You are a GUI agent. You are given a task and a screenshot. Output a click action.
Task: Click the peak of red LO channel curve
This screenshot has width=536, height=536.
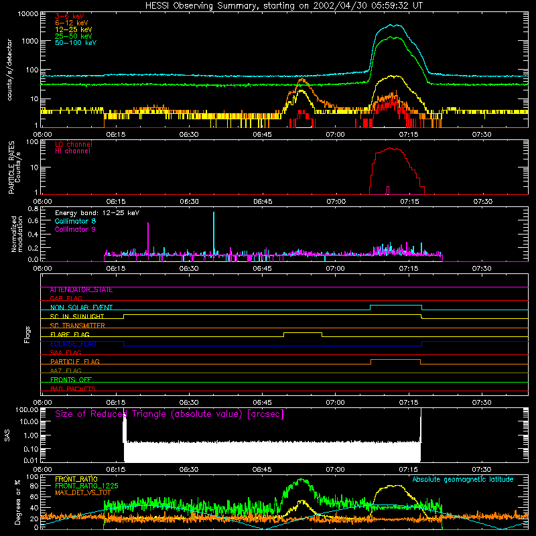click(390, 148)
